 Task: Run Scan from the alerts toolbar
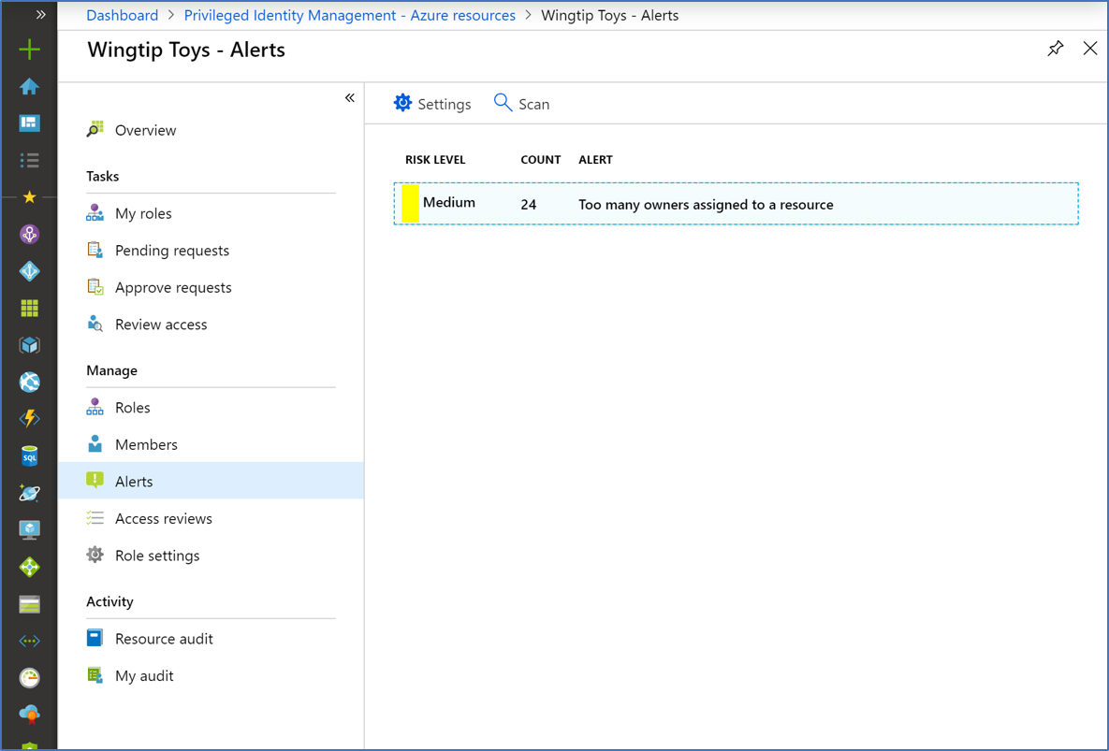pos(522,104)
